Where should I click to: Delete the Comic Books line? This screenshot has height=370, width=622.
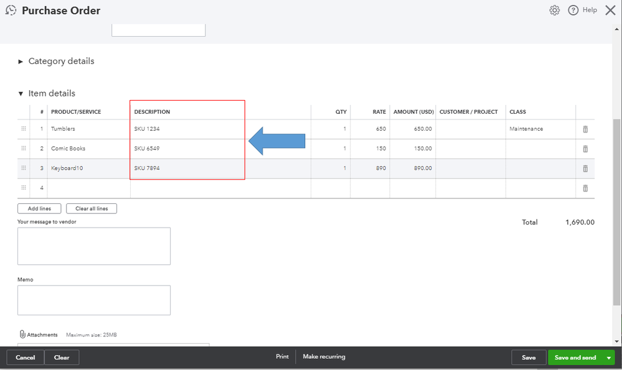point(585,149)
